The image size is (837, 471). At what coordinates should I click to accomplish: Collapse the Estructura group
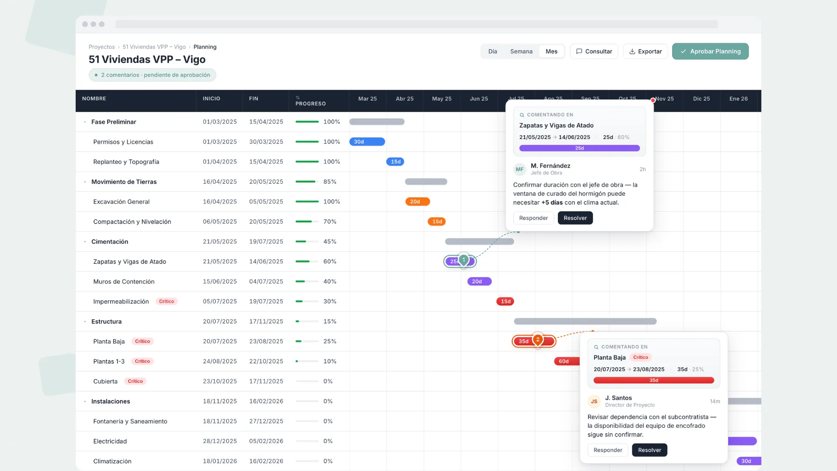click(85, 321)
